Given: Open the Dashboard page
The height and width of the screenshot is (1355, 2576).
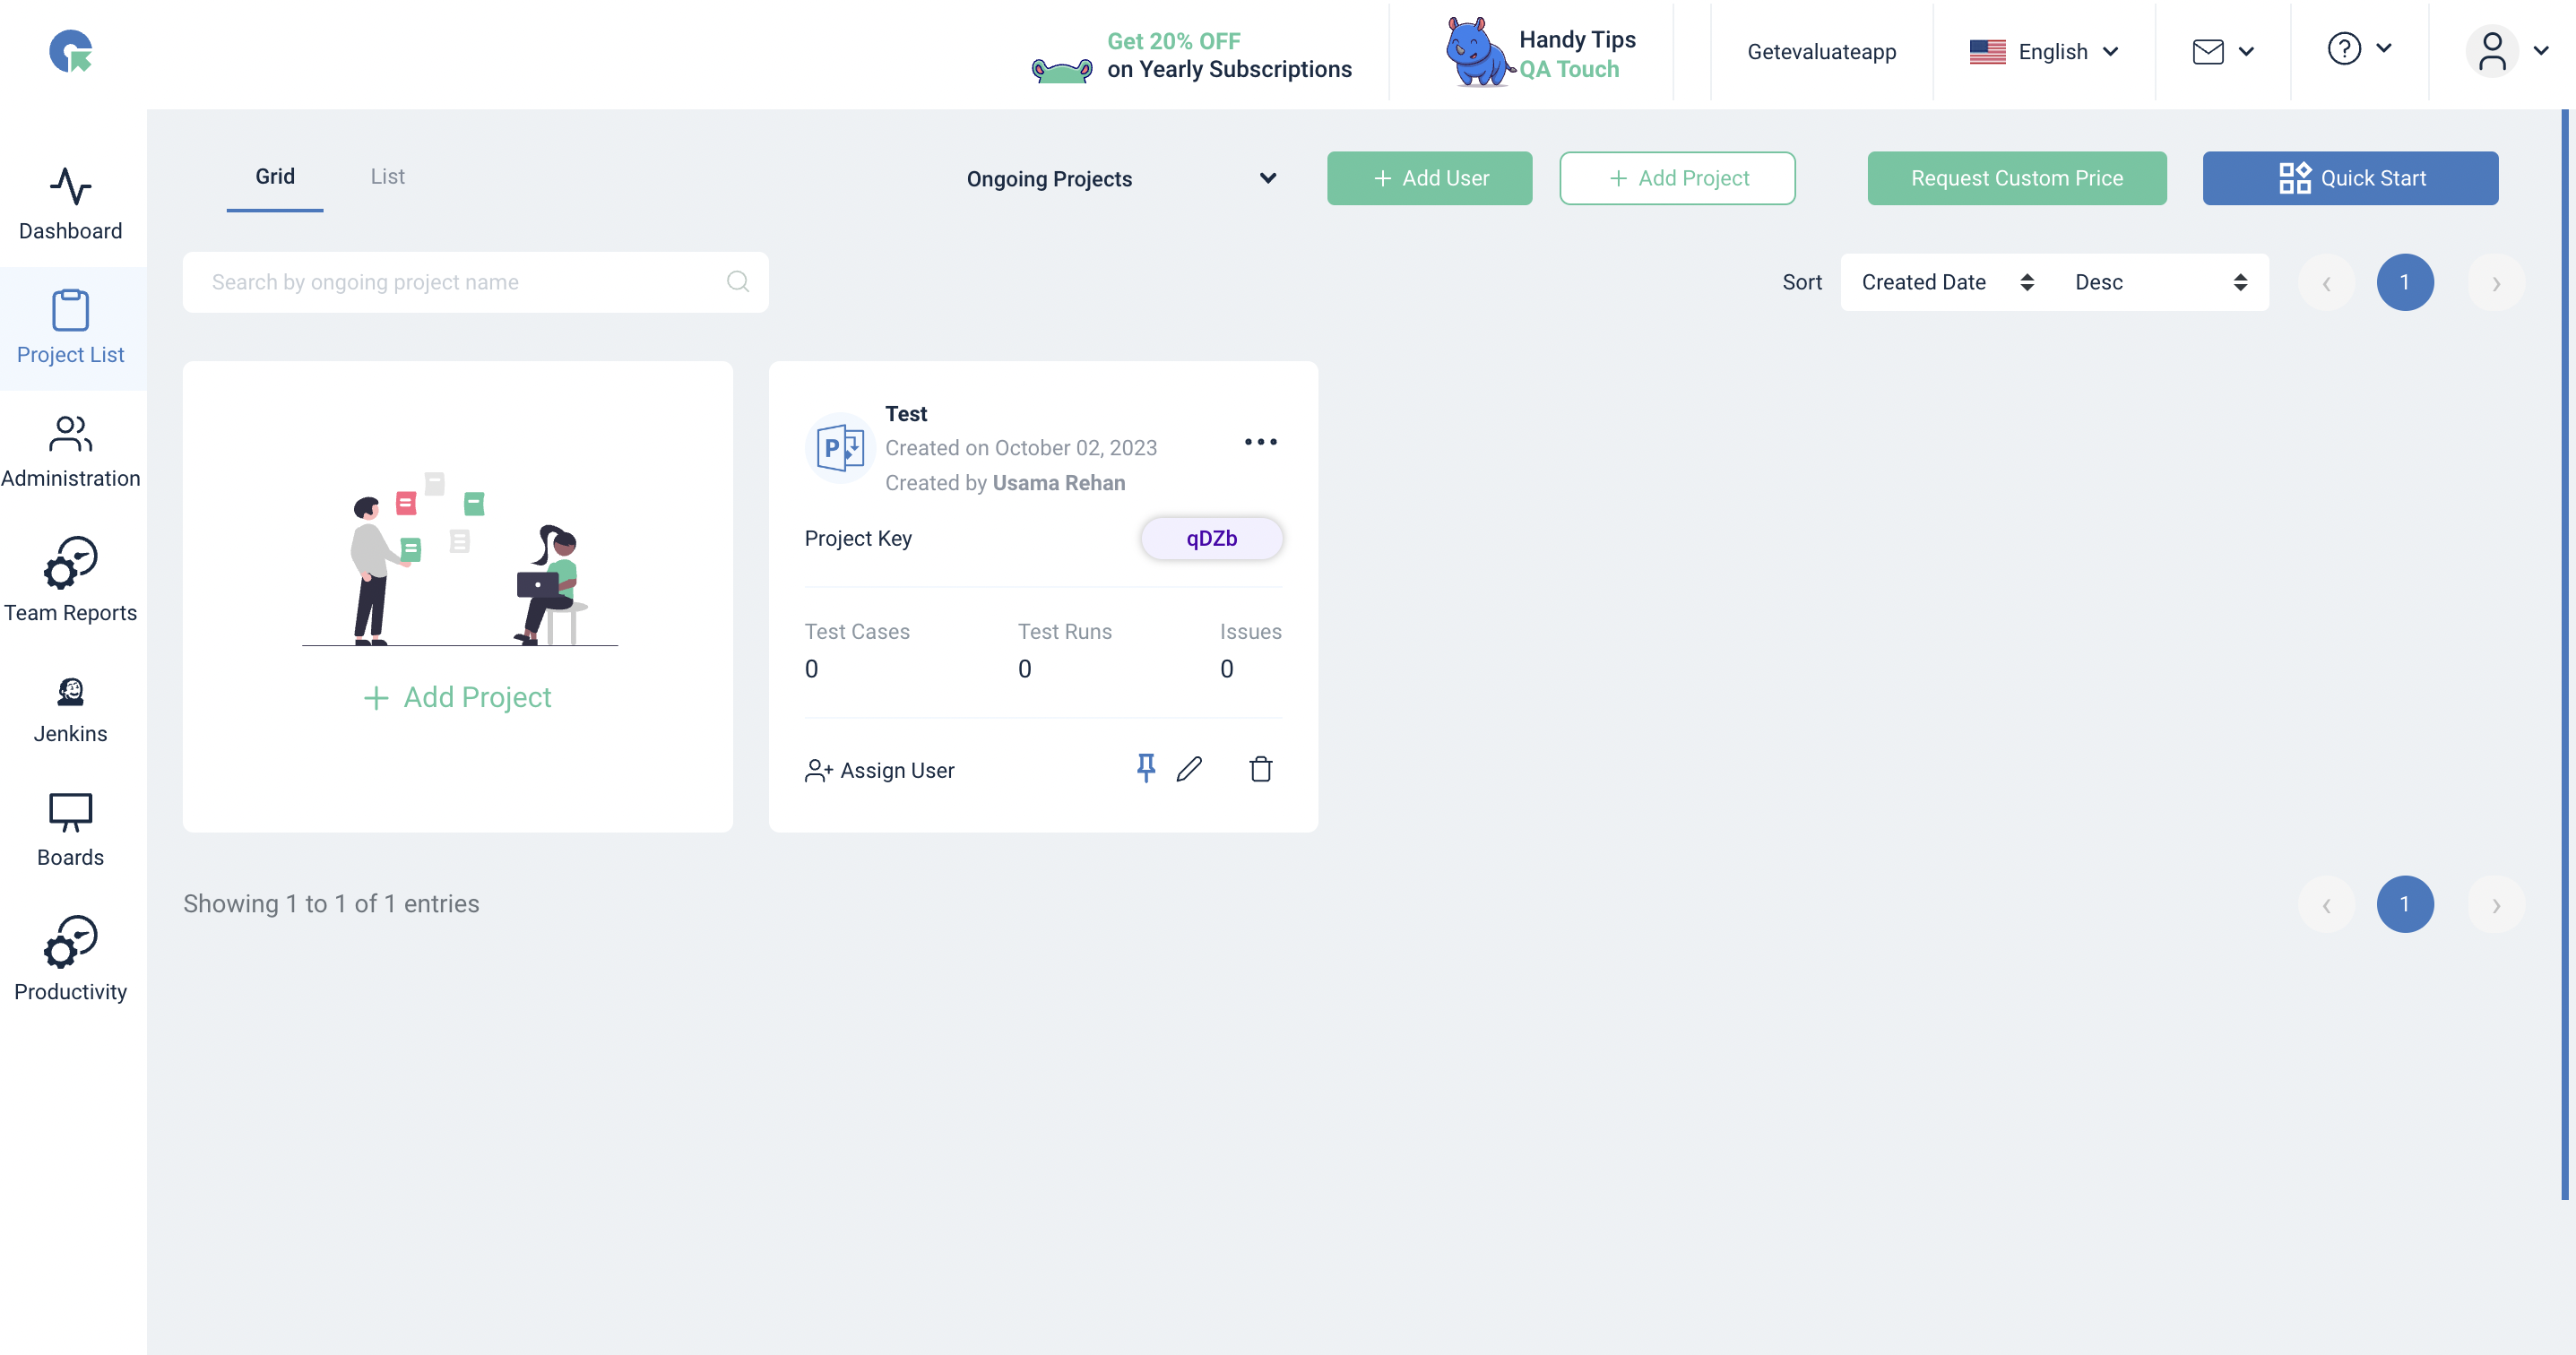Looking at the screenshot, I should point(70,204).
